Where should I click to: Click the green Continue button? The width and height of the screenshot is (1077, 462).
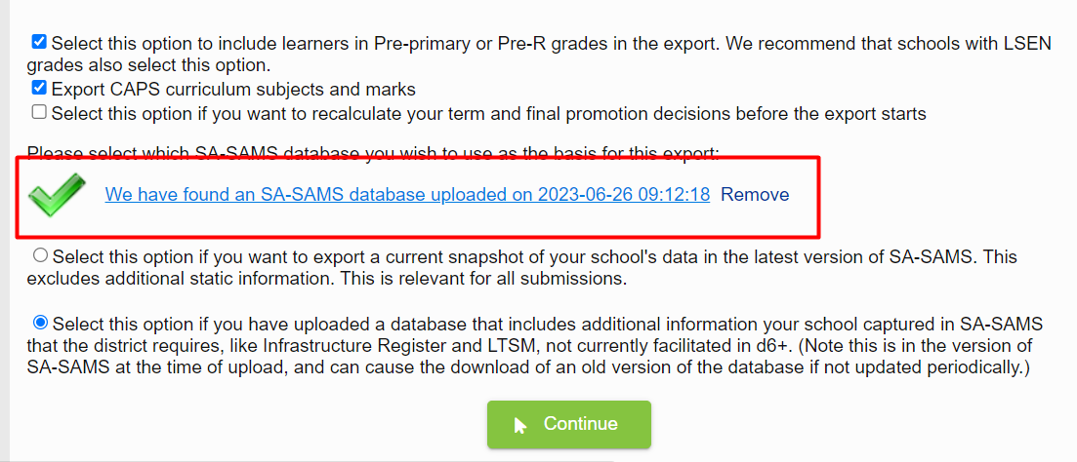tap(568, 424)
